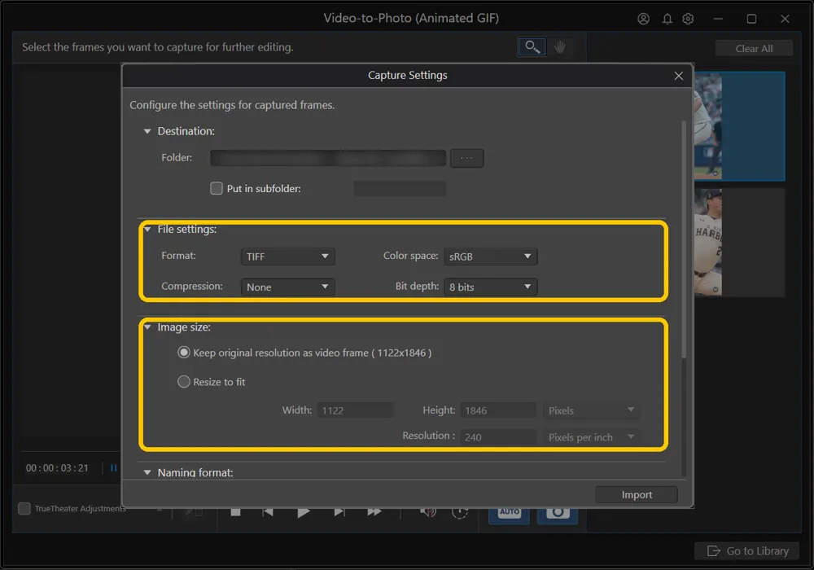This screenshot has width=814, height=570.
Task: Click the Import button
Action: pos(637,495)
